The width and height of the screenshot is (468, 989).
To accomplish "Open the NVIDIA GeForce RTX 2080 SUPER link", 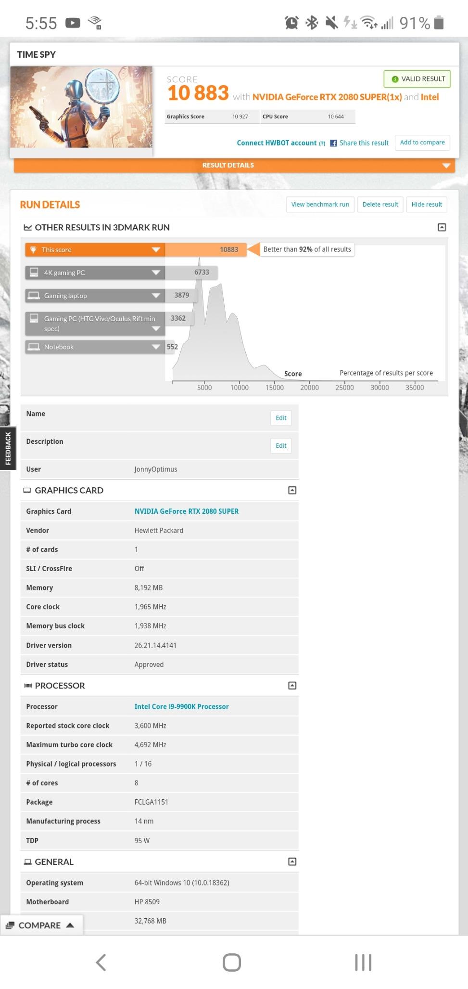I will point(187,511).
